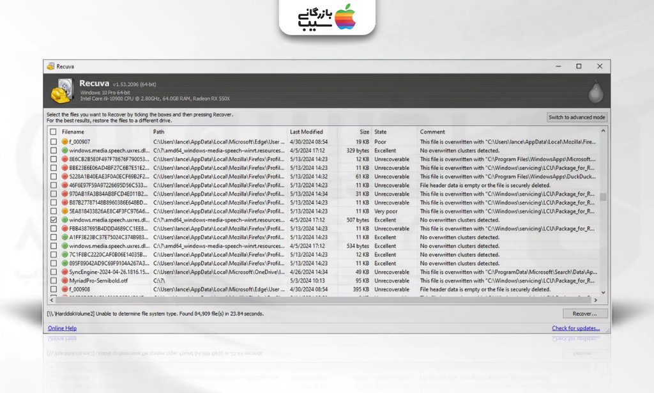Click orange status dot for f_000907
This screenshot has width=654, height=393.
coord(65,142)
